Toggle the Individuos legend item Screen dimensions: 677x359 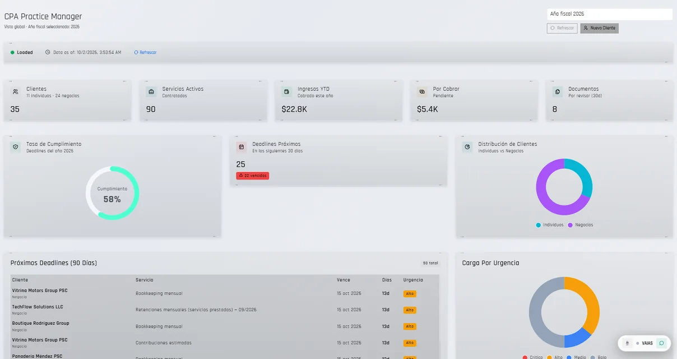550,225
